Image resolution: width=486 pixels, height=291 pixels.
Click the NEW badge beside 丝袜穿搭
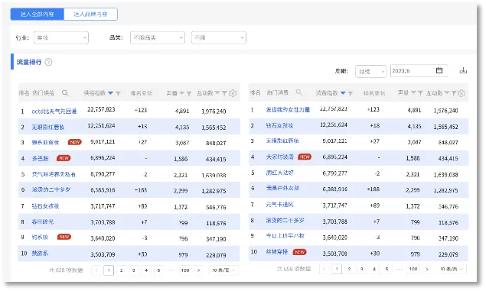[299, 252]
